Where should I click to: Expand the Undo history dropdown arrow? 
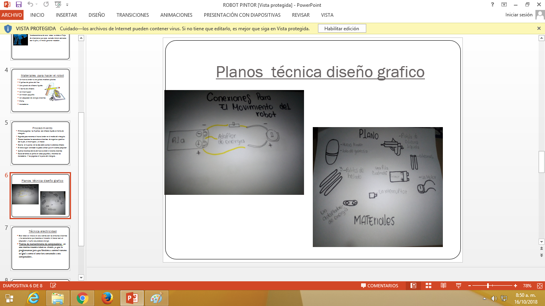pos(36,4)
